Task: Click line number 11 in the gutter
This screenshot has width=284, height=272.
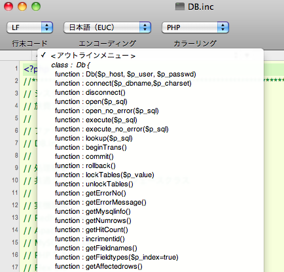Action: [x=15, y=193]
